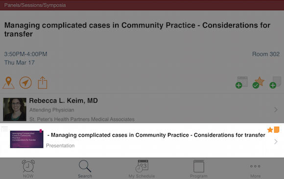The width and height of the screenshot is (284, 179).
Task: Expand Rebecca L. Keim speaker chevron
Action: pos(276,110)
